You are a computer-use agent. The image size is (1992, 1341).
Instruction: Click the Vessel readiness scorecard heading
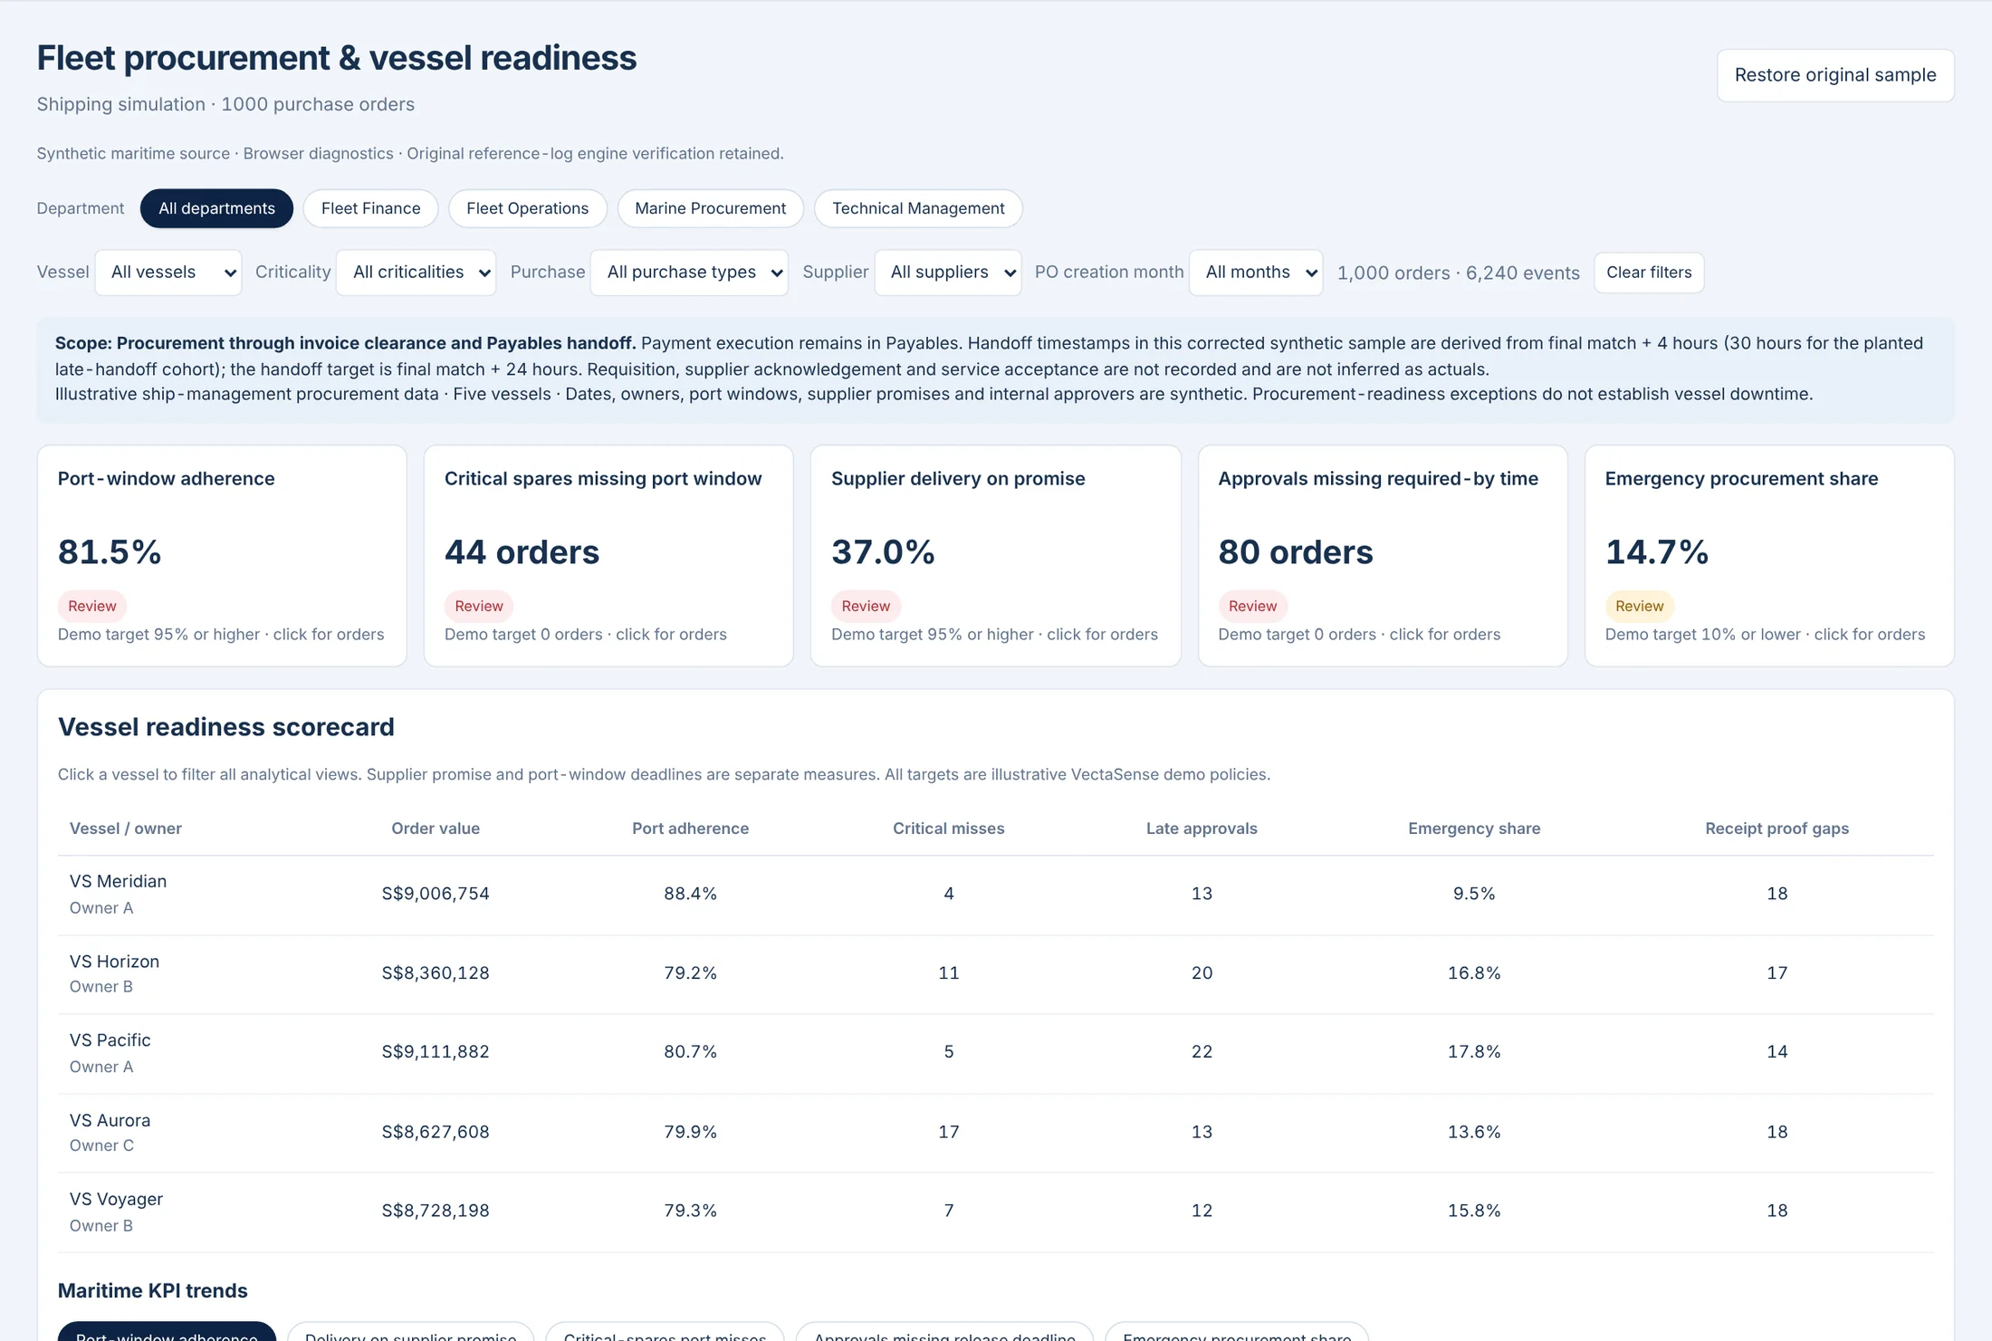pos(226,727)
